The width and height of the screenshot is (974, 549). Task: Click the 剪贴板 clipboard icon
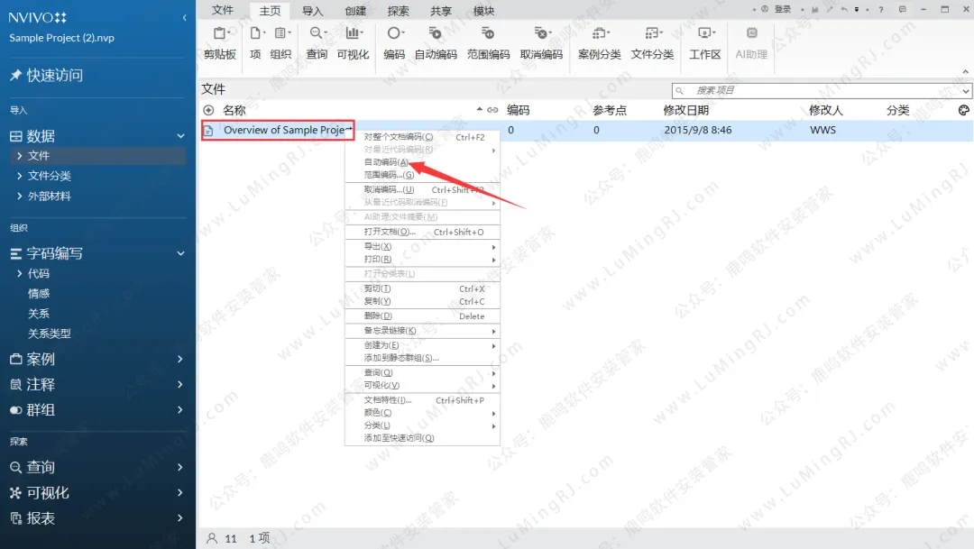coord(219,33)
